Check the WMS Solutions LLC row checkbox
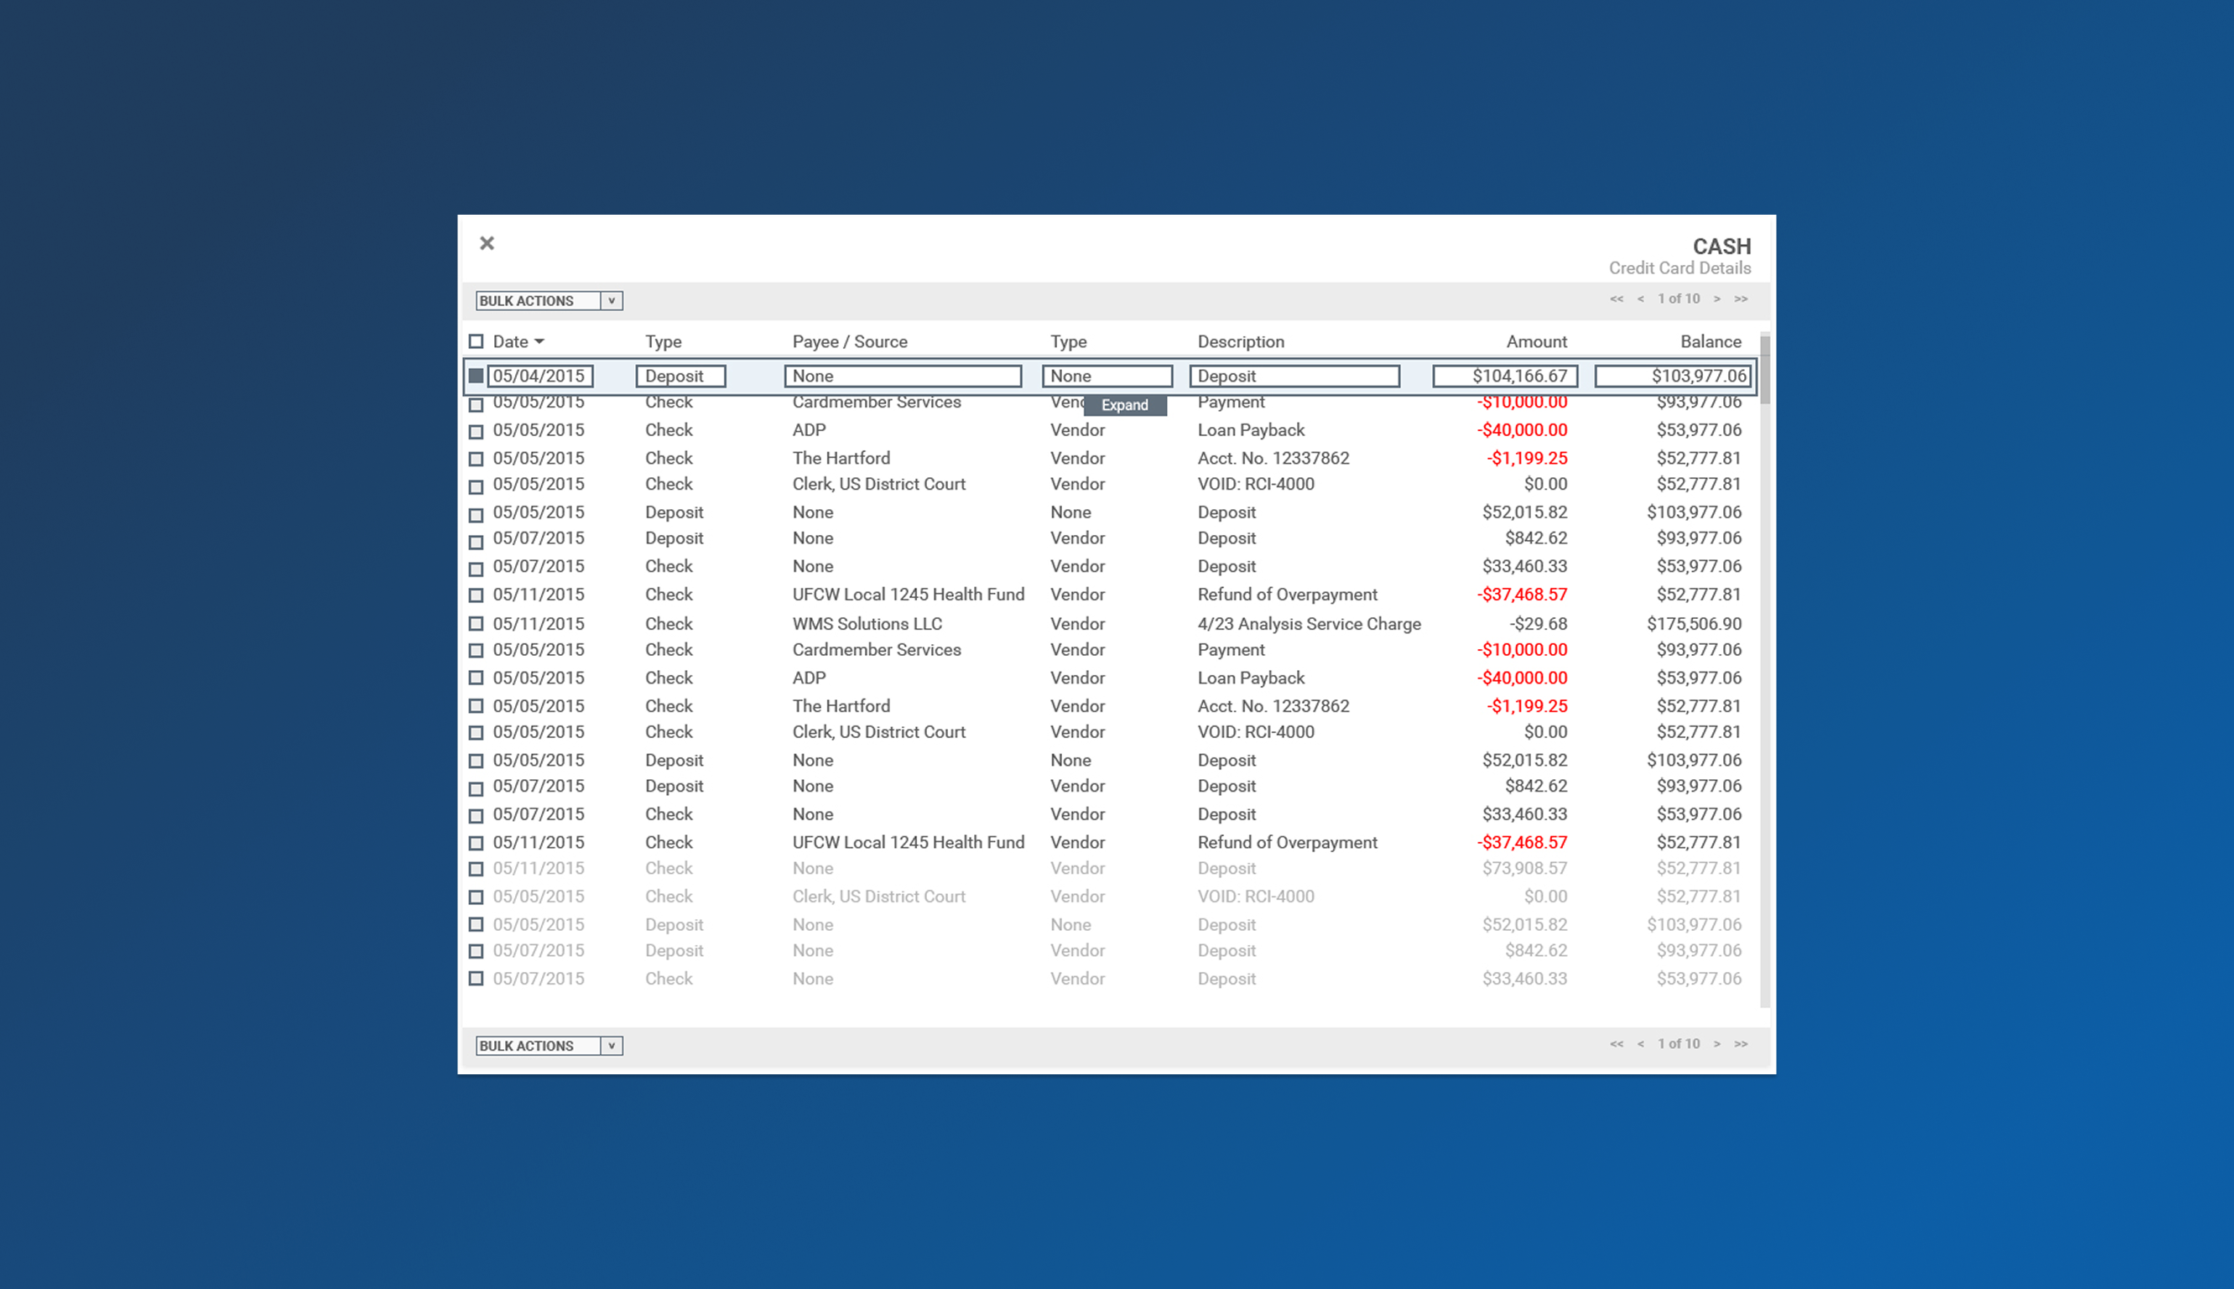 tap(476, 624)
